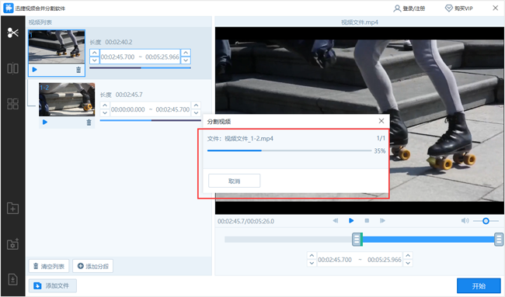
Task: Open the four-square grid tool in sidebar
Action: (13, 103)
